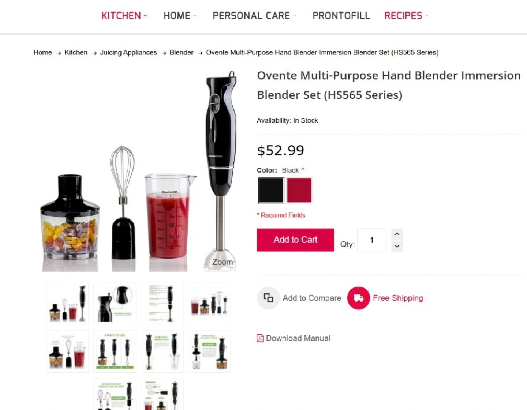Decrease quantity with the down arrow
The height and width of the screenshot is (410, 527).
(397, 246)
